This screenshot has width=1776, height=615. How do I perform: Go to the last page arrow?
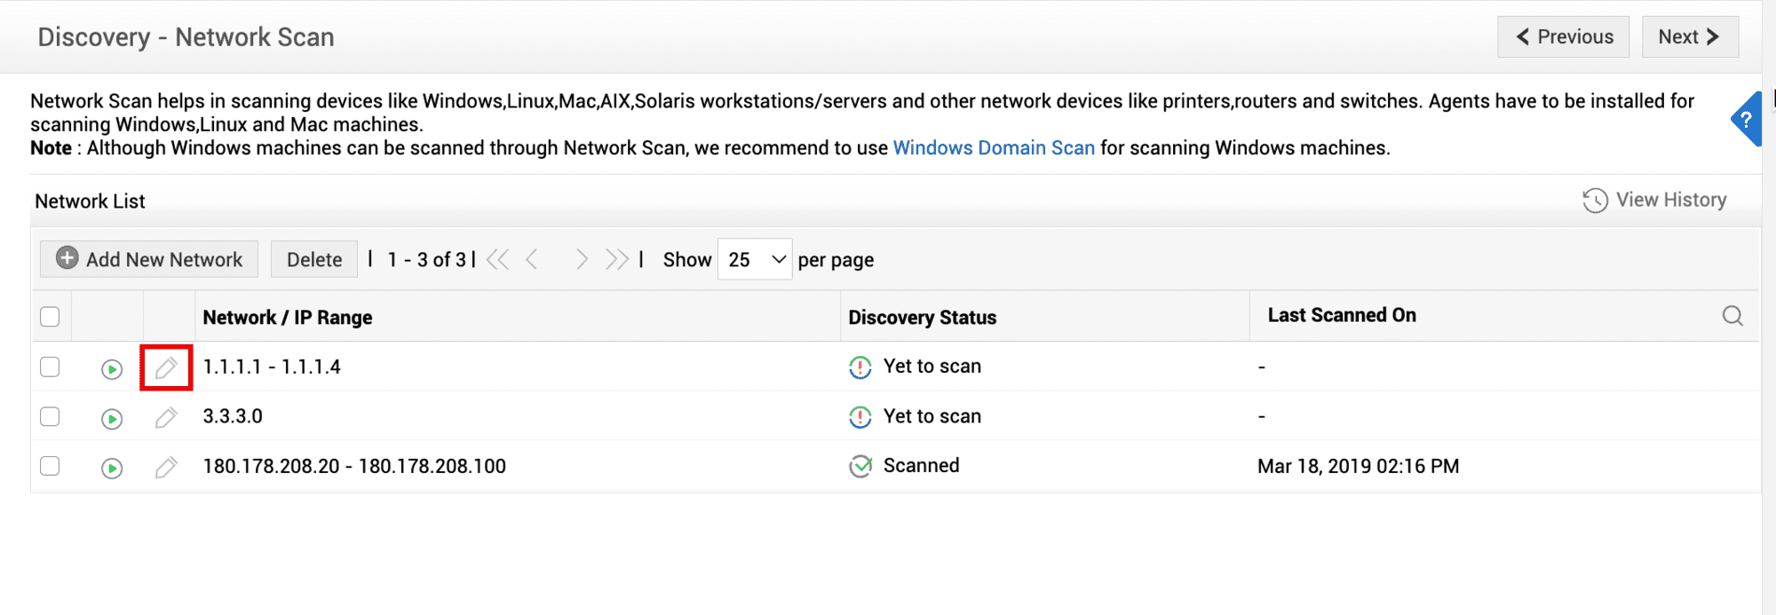616,260
